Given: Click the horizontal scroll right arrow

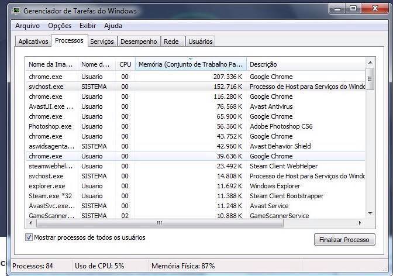Looking at the screenshot, I should (360, 223).
